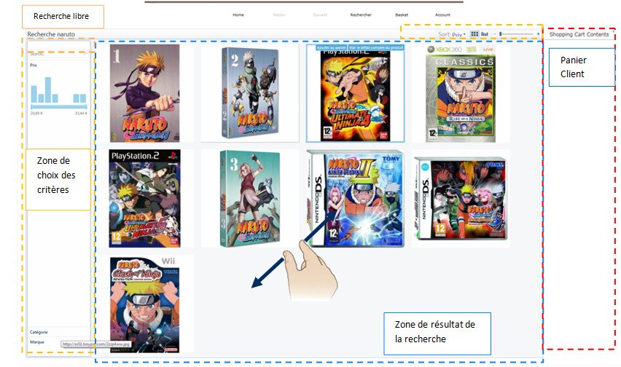Open the Sort: Prix dropdown
Screen dimensions: 621x367
point(452,34)
